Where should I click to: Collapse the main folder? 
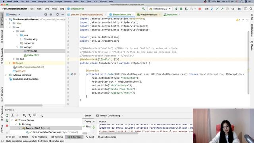click(13, 31)
